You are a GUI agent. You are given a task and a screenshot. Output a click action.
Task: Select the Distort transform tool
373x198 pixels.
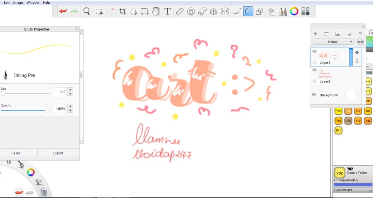tap(145, 11)
